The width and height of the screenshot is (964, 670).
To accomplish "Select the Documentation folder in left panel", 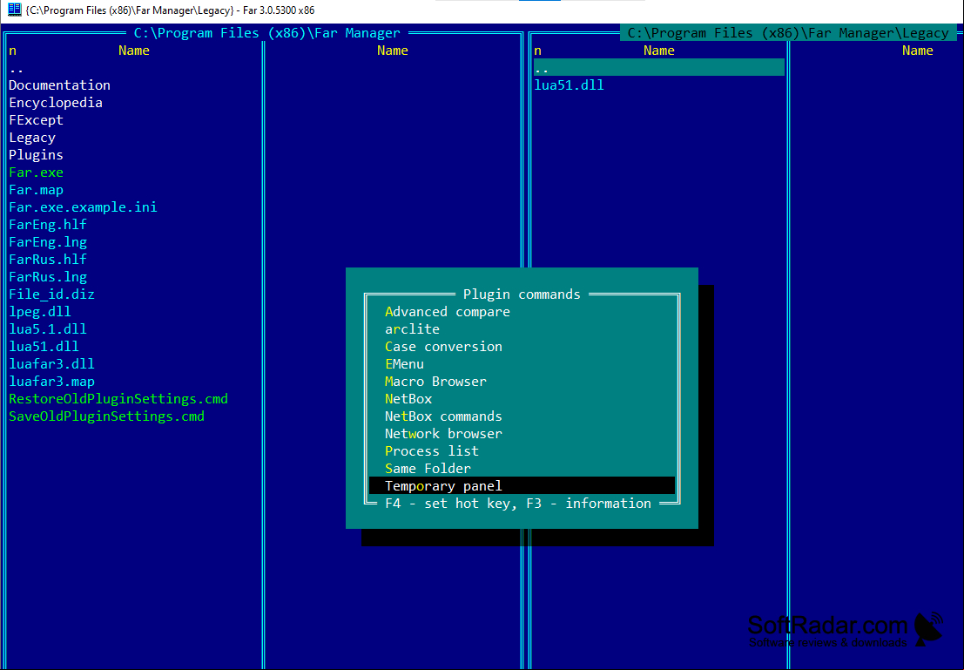I will pyautogui.click(x=59, y=85).
